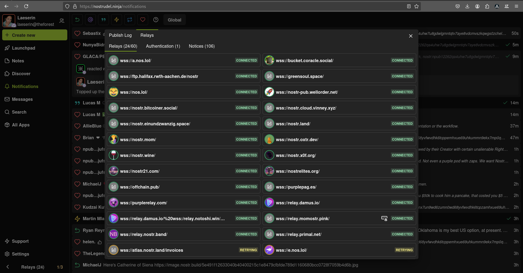Click authentication icon on relay.momostr.pink
Image resolution: width=523 pixels, height=273 pixels.
pos(384,219)
